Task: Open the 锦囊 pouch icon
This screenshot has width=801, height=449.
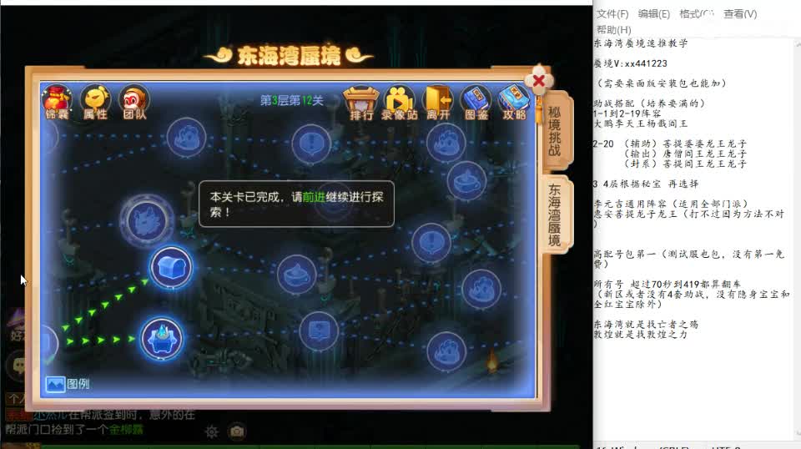Action: pyautogui.click(x=57, y=102)
